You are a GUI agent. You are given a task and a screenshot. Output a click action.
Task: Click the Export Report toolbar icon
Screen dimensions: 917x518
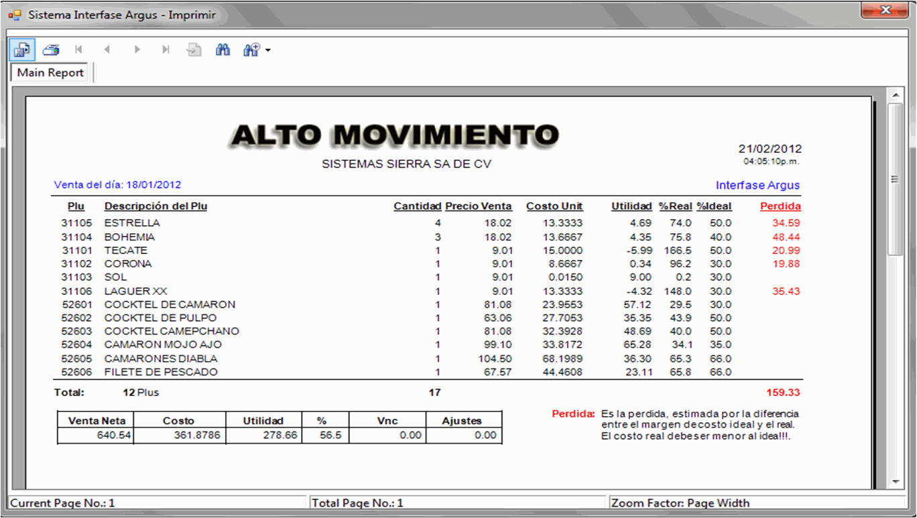(21, 50)
